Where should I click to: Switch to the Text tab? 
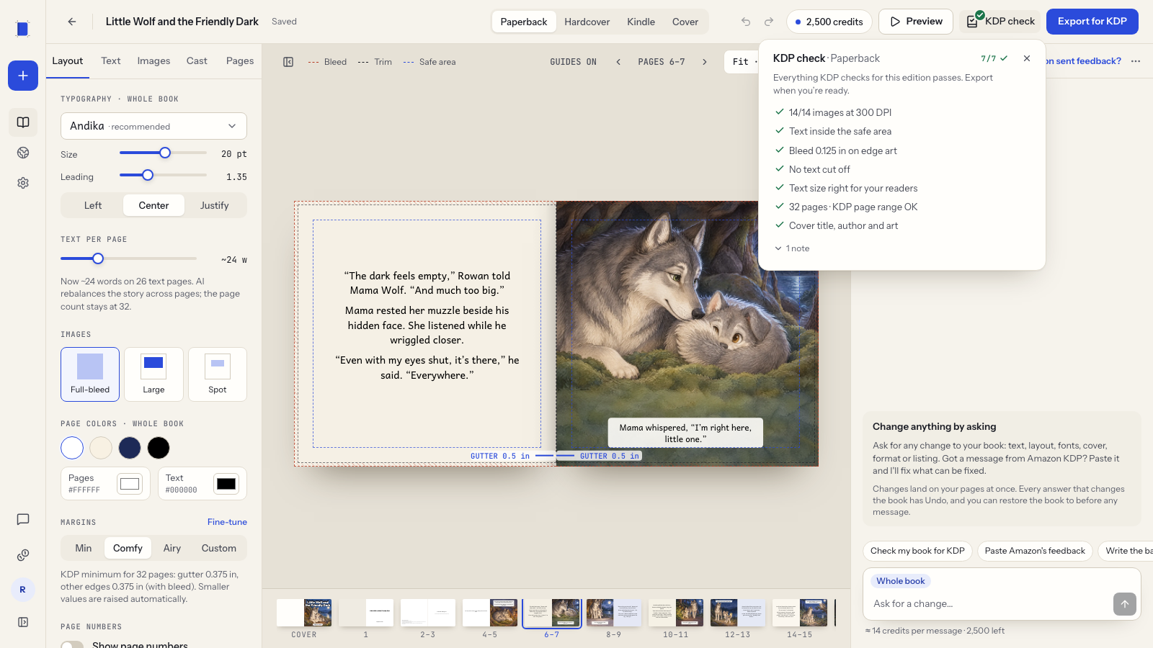coord(111,61)
